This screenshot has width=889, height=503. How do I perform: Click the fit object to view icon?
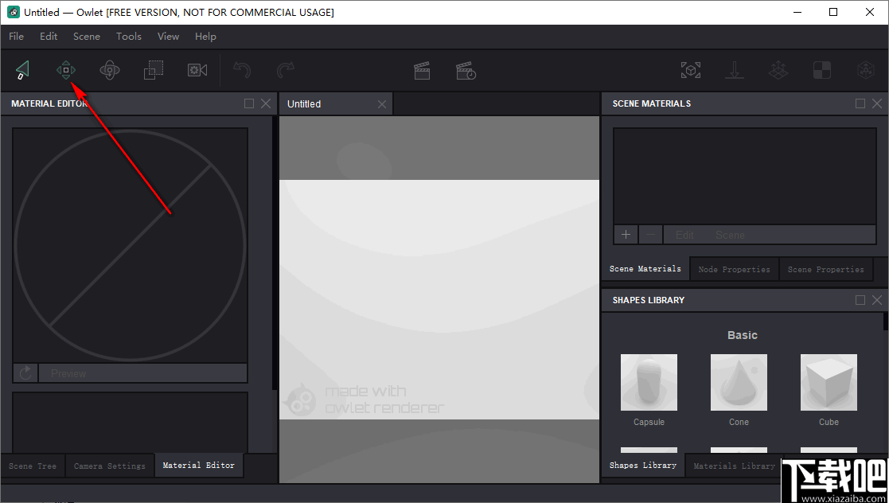point(691,70)
